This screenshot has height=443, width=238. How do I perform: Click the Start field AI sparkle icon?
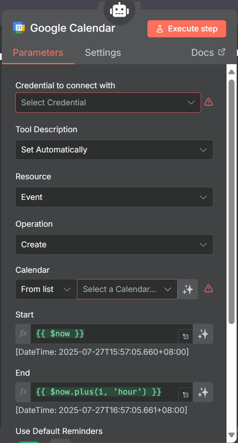tap(203, 334)
